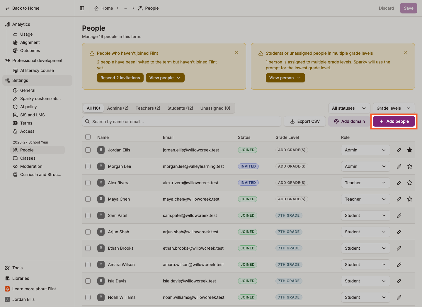The height and width of the screenshot is (307, 422).
Task: Switch to the Admins (2) tab
Action: click(x=118, y=108)
